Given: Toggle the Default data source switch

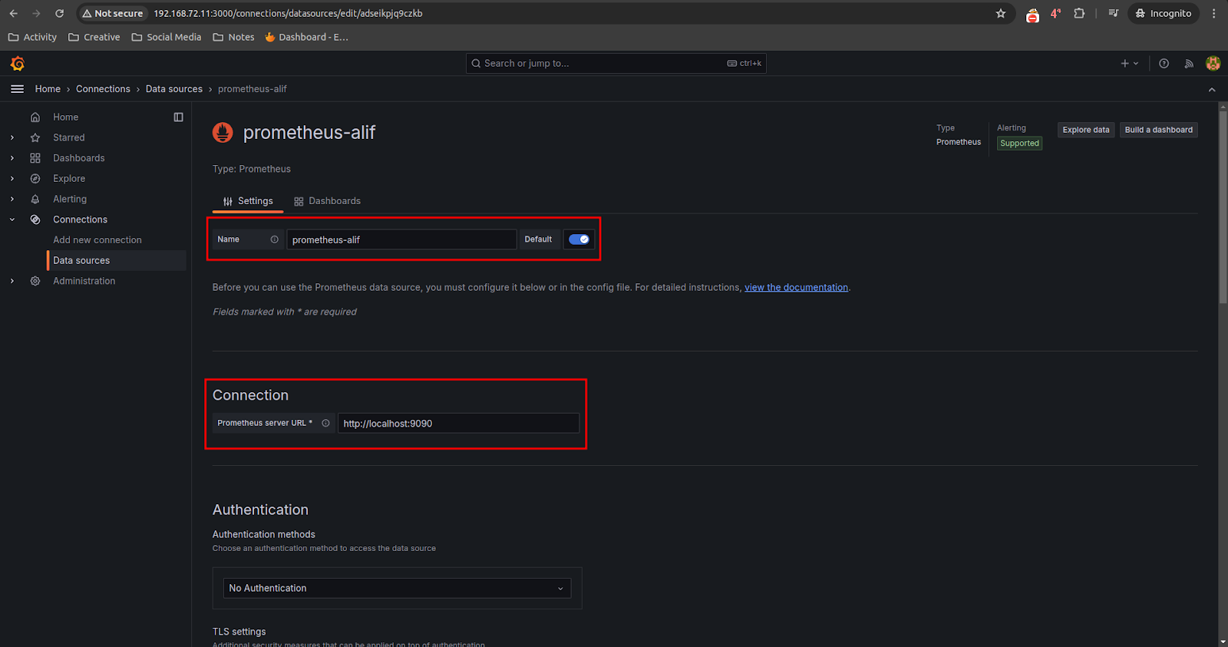Looking at the screenshot, I should click(x=579, y=239).
